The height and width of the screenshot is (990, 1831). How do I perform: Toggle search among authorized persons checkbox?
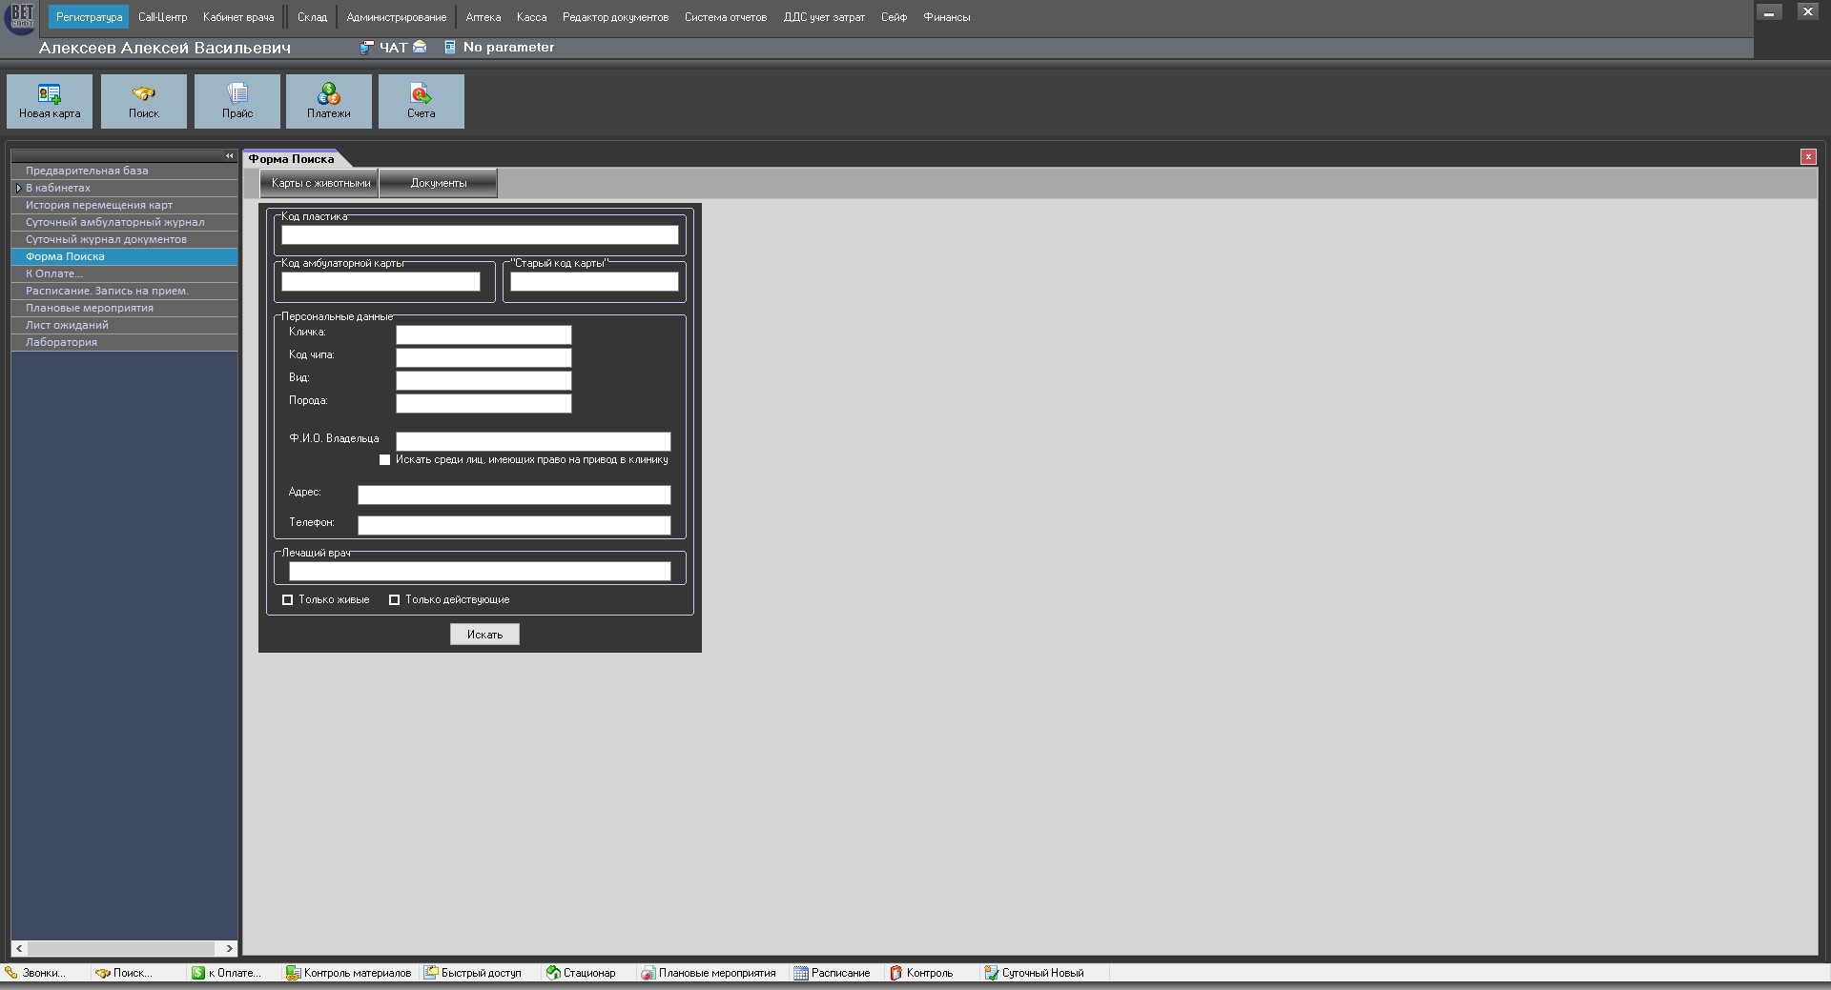pos(385,460)
